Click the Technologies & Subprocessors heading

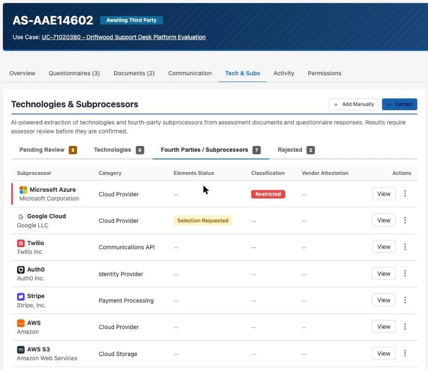pyautogui.click(x=75, y=104)
